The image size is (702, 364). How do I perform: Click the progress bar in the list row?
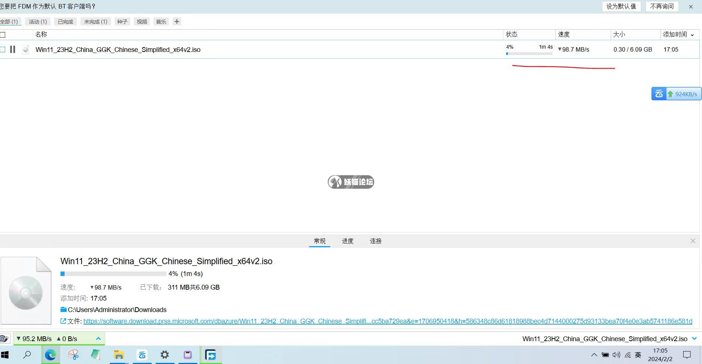coord(529,54)
